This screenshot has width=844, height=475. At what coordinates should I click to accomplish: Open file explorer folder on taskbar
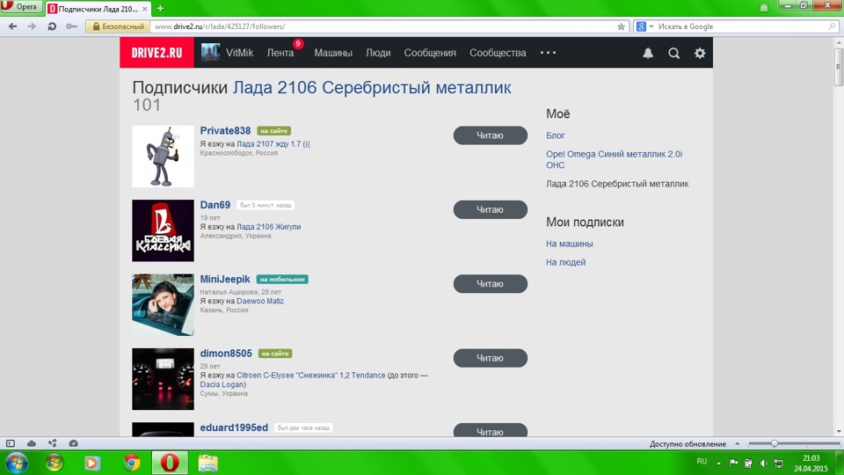207,464
